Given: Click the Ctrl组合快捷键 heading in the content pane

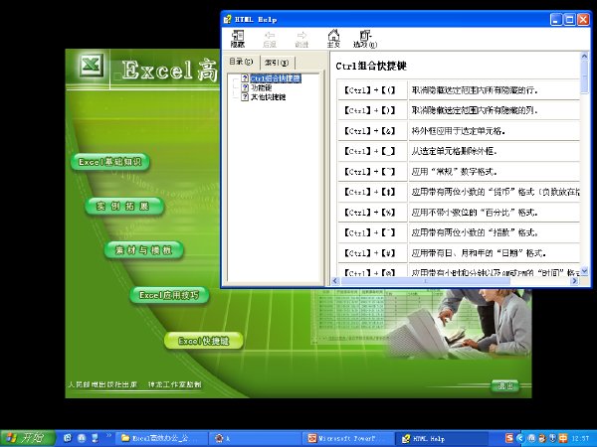Looking at the screenshot, I should [x=371, y=67].
